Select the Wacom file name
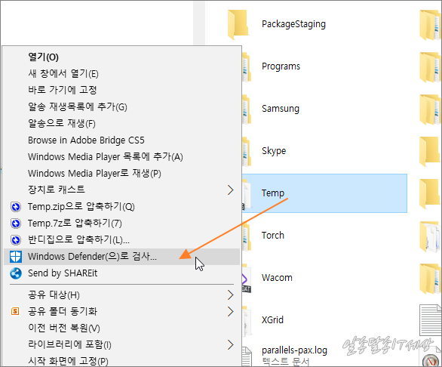The image size is (442, 367). click(x=277, y=278)
